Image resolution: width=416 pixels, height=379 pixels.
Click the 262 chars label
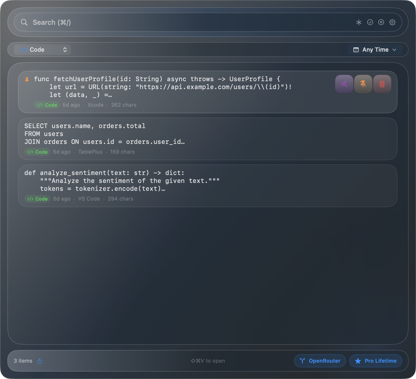point(124,105)
